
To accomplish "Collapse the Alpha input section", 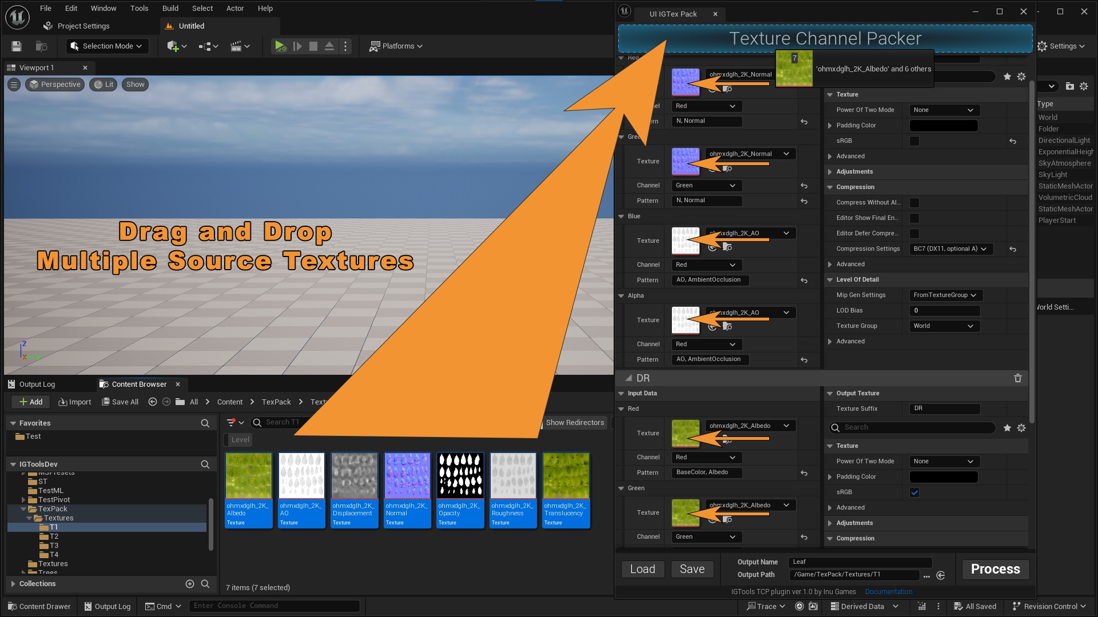I will coord(621,295).
